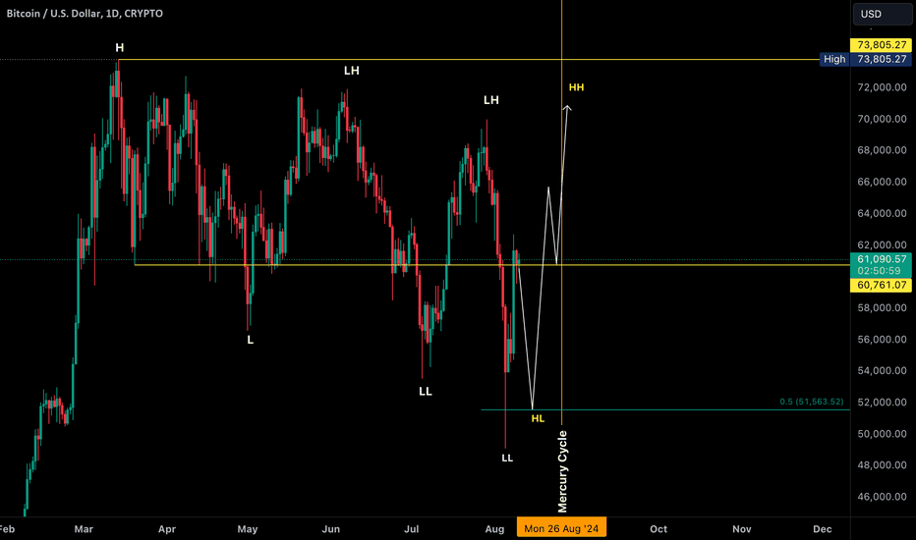916x540 pixels.
Task: Click the Dec label on time axis
Action: (x=823, y=529)
